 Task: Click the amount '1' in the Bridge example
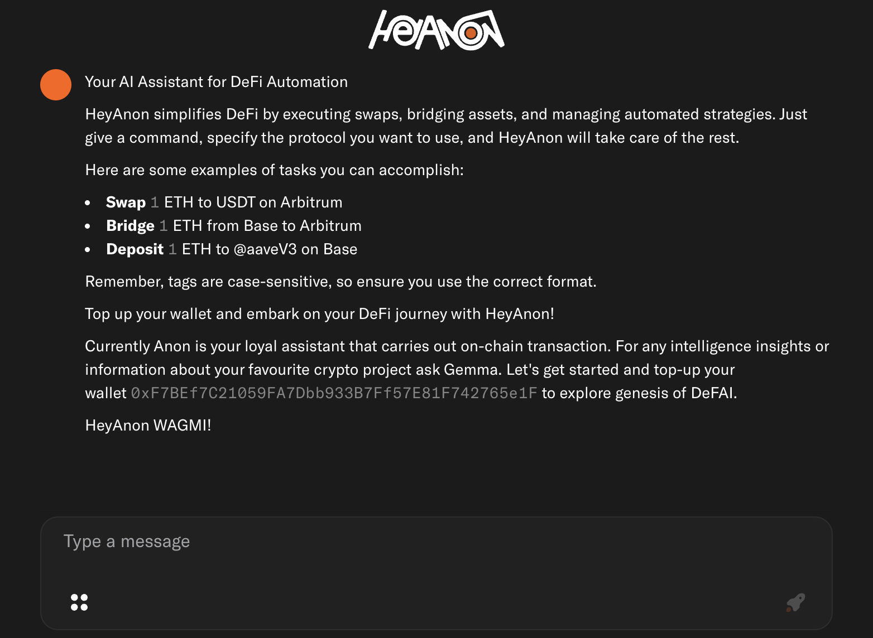pos(164,226)
